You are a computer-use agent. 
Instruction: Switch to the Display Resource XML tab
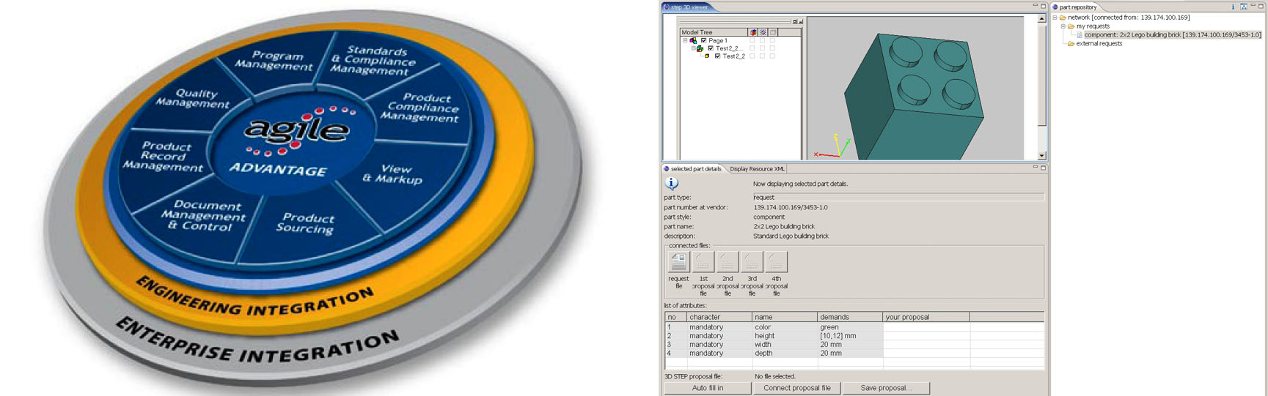tap(757, 169)
